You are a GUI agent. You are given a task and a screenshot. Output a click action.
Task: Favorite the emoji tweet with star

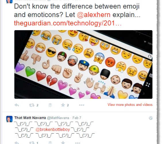(63, 105)
